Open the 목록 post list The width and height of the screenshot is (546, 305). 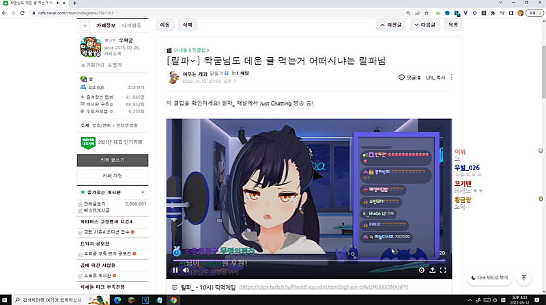click(453, 25)
